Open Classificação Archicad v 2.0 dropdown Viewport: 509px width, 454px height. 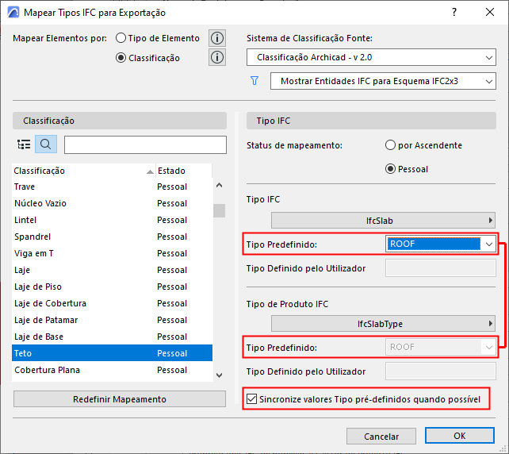pos(371,57)
